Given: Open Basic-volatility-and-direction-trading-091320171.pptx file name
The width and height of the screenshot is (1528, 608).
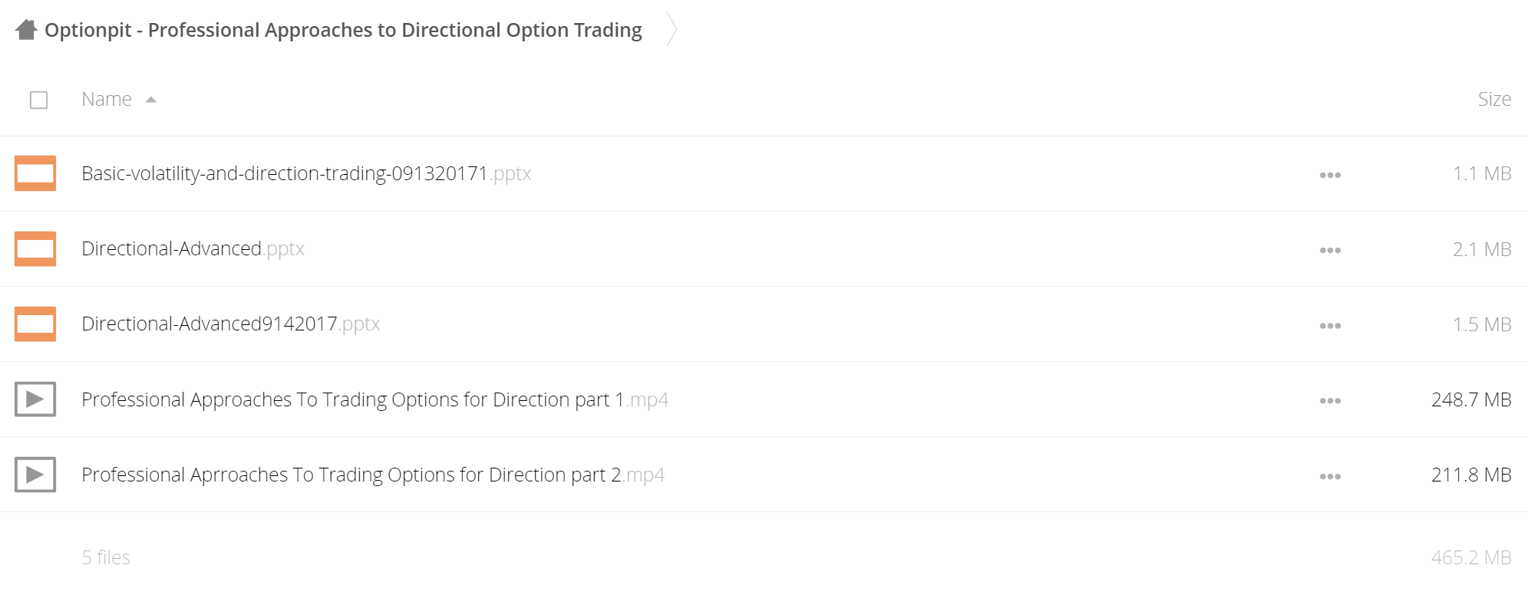Looking at the screenshot, I should pos(306,173).
